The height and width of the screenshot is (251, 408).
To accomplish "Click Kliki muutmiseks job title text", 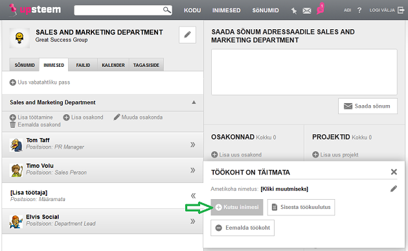I will pos(284,189).
